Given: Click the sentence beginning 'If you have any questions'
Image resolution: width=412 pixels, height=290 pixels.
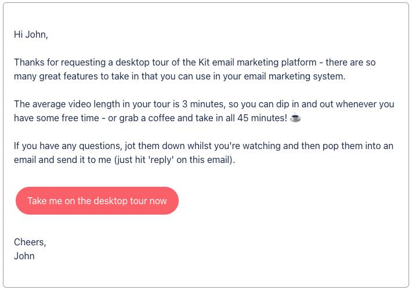Looking at the screenshot, I should [x=204, y=153].
